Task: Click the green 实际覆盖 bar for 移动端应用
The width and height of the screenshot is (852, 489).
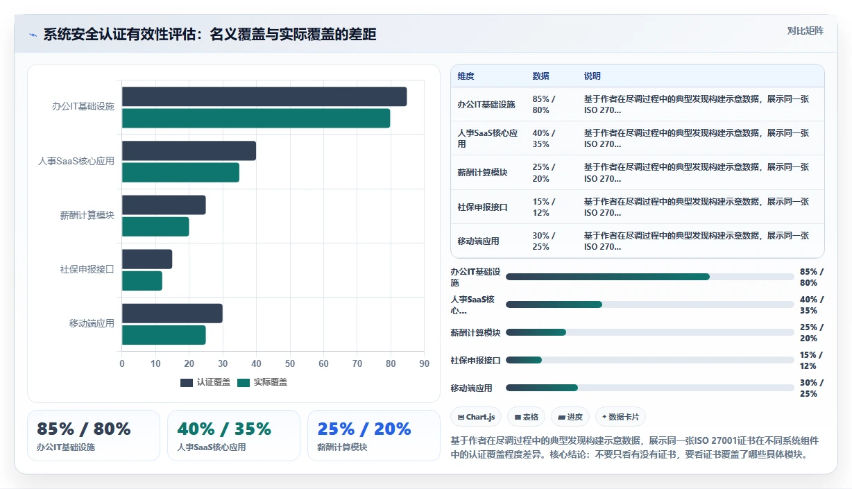Action: [x=164, y=335]
